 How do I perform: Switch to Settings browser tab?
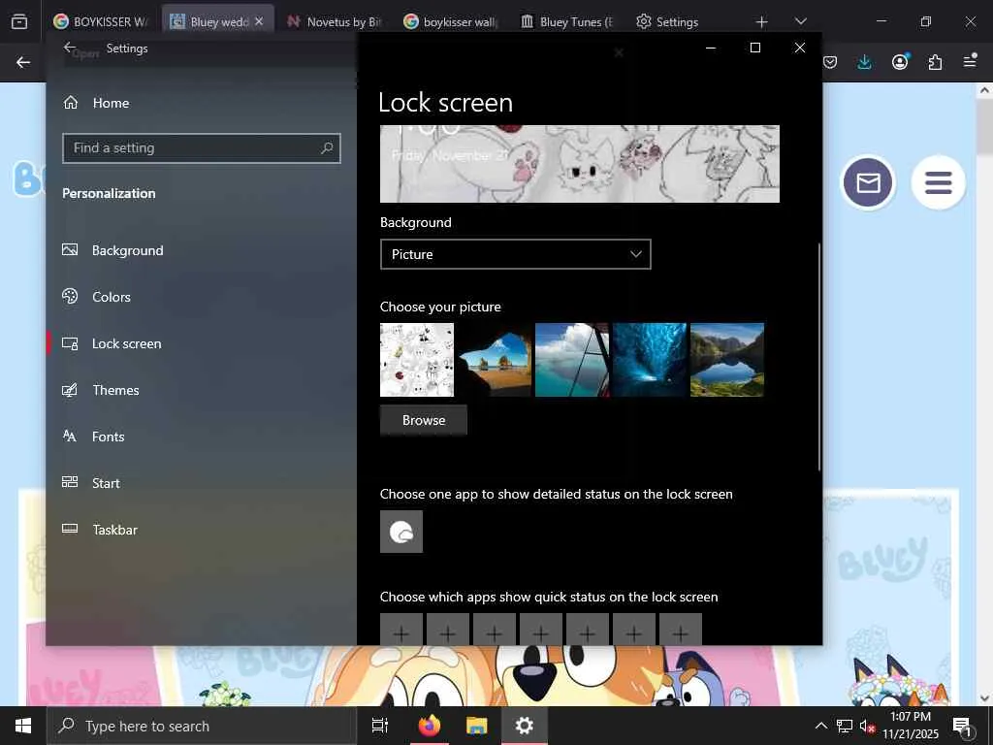(667, 21)
